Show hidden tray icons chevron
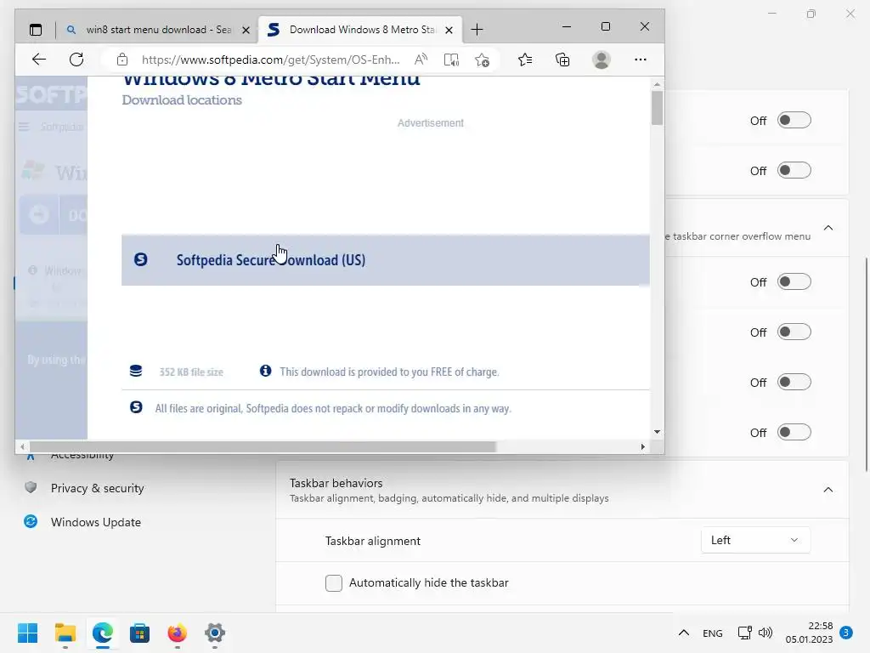The width and height of the screenshot is (870, 653). [684, 633]
